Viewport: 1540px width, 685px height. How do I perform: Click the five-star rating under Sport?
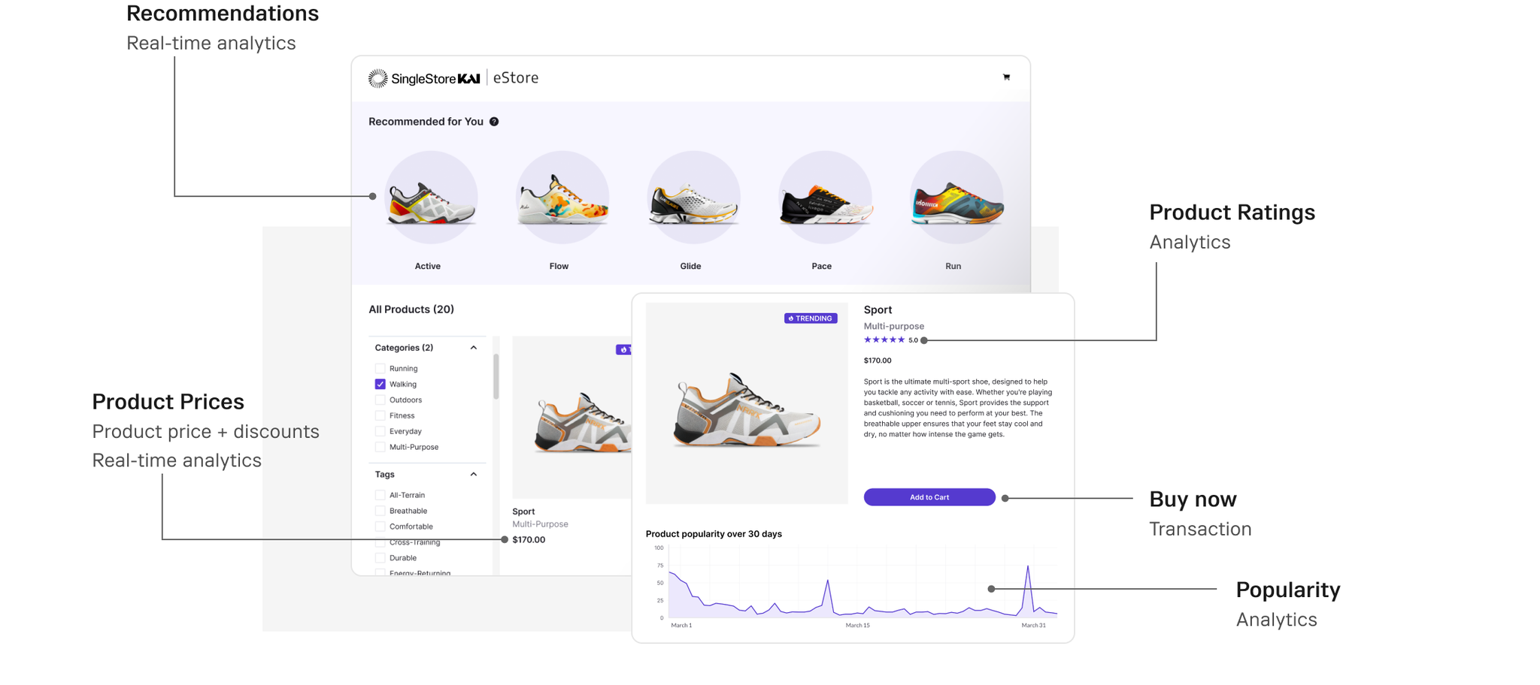point(886,339)
